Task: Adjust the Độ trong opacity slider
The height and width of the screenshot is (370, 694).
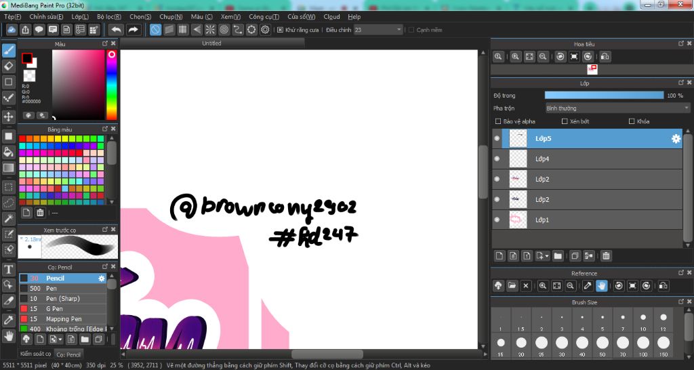Action: tap(604, 96)
